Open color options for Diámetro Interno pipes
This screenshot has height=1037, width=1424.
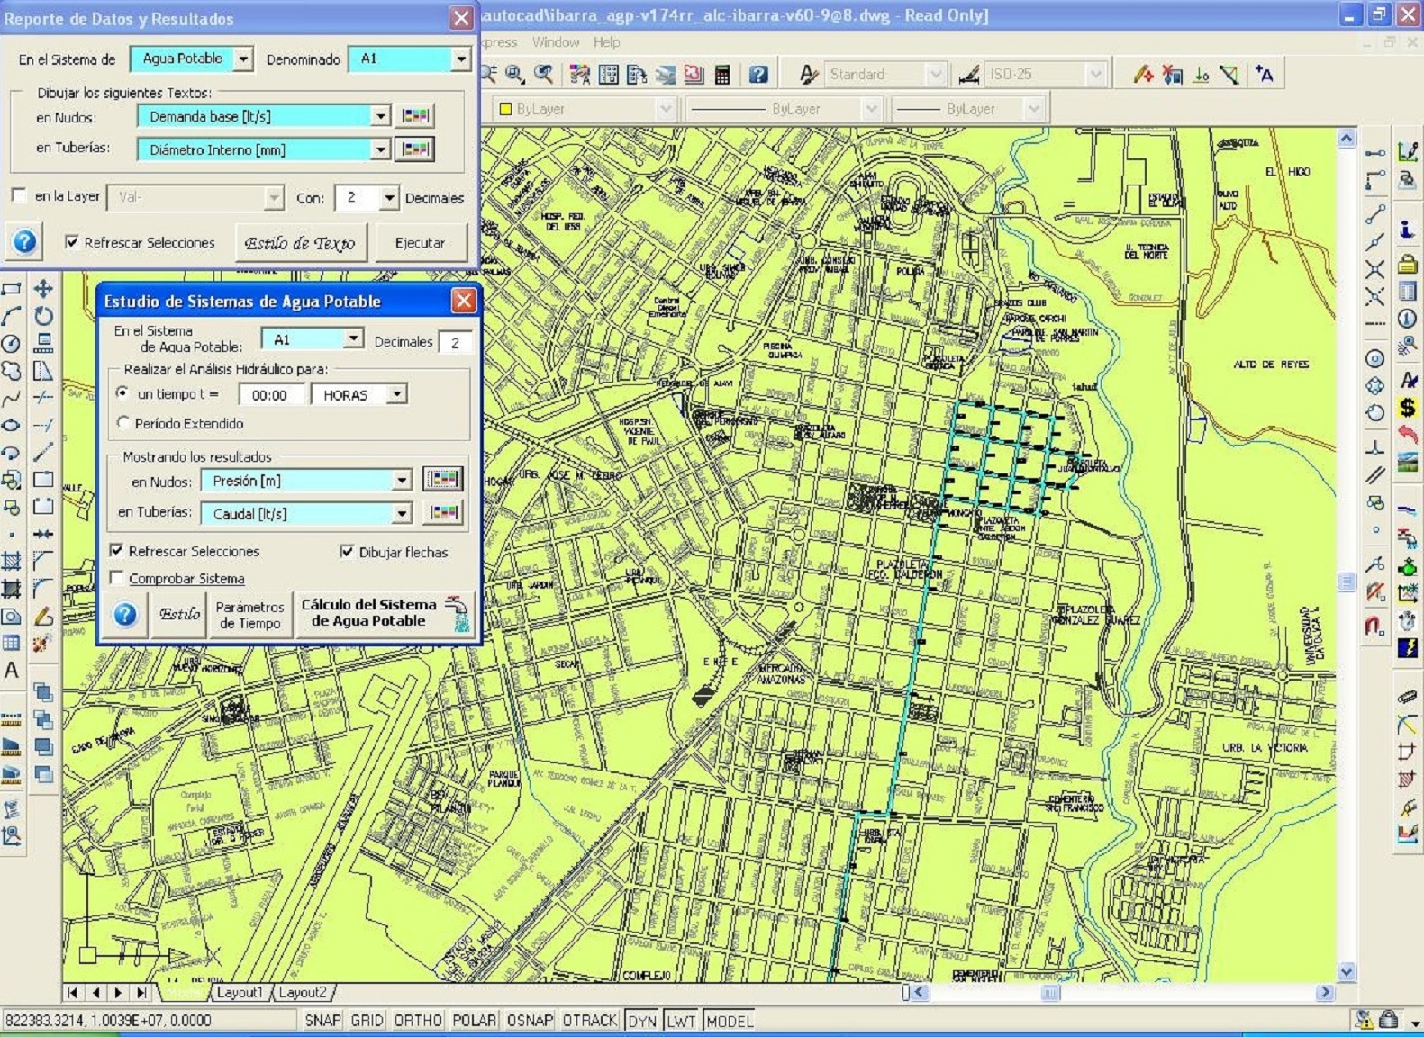[x=414, y=149]
